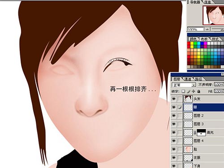
Task: Click mask link chain on 高光 layer
Action: (195, 133)
